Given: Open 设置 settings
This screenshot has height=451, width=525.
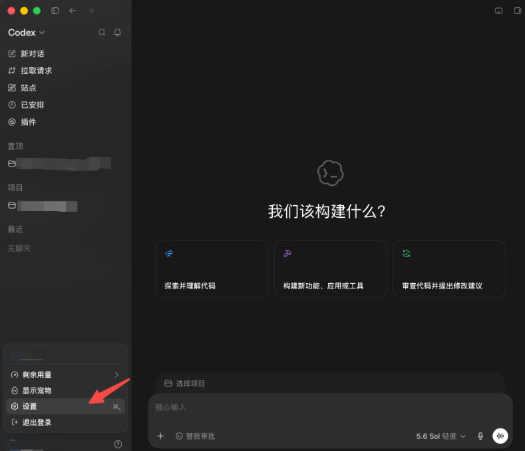Looking at the screenshot, I should tap(65, 406).
